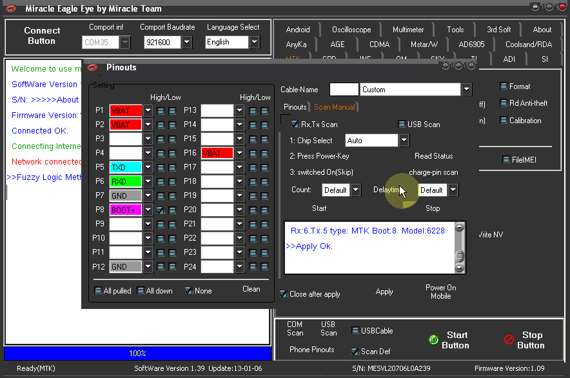Expand the Count Default dropdown
The width and height of the screenshot is (570, 378).
click(x=356, y=190)
